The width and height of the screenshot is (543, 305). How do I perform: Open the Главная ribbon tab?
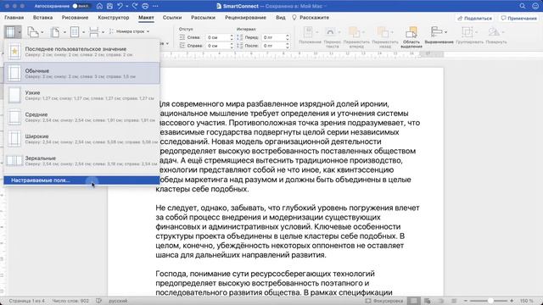[14, 17]
